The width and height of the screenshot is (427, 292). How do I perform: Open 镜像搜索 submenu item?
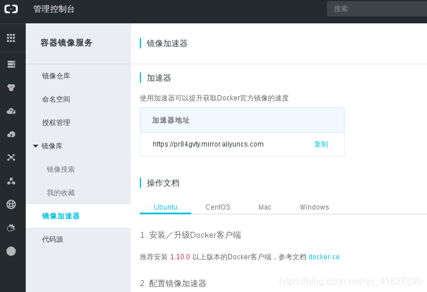[61, 169]
